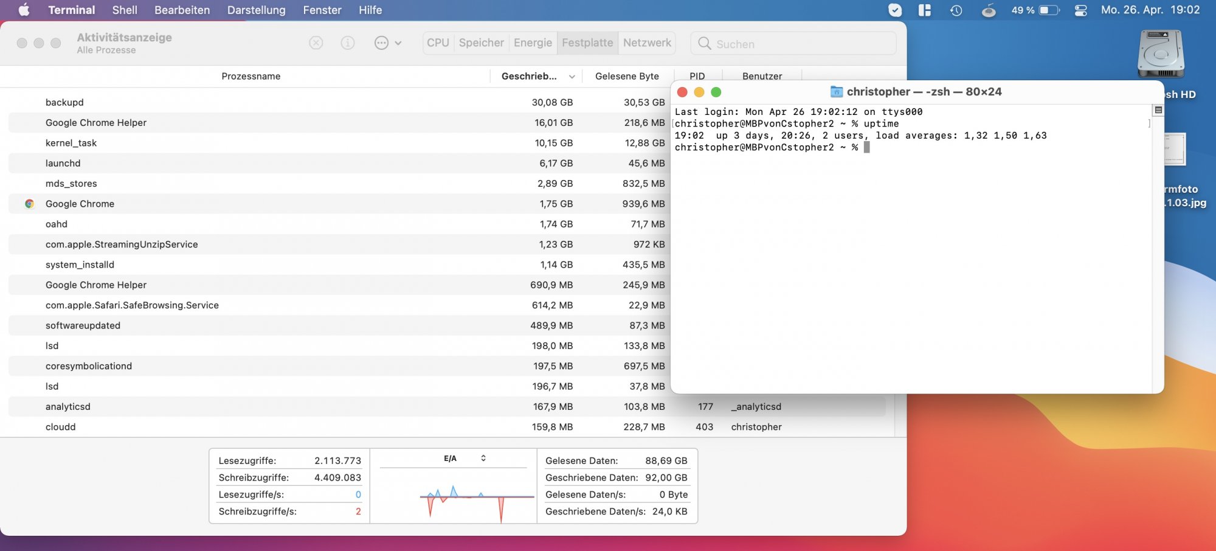Click the Terminal command prompt cursor
Viewport: 1216px width, 551px height.
867,147
